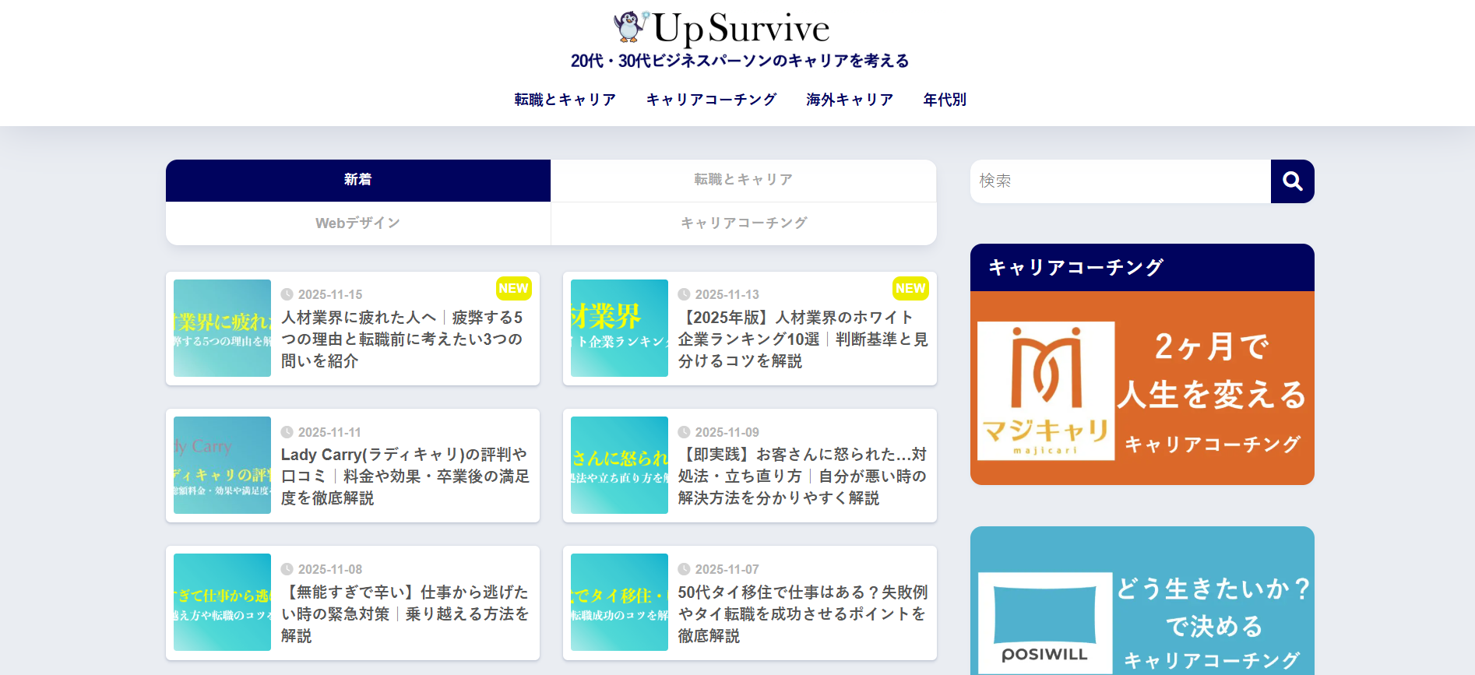
Task: Select 年代別 in the navigation bar
Action: (944, 100)
